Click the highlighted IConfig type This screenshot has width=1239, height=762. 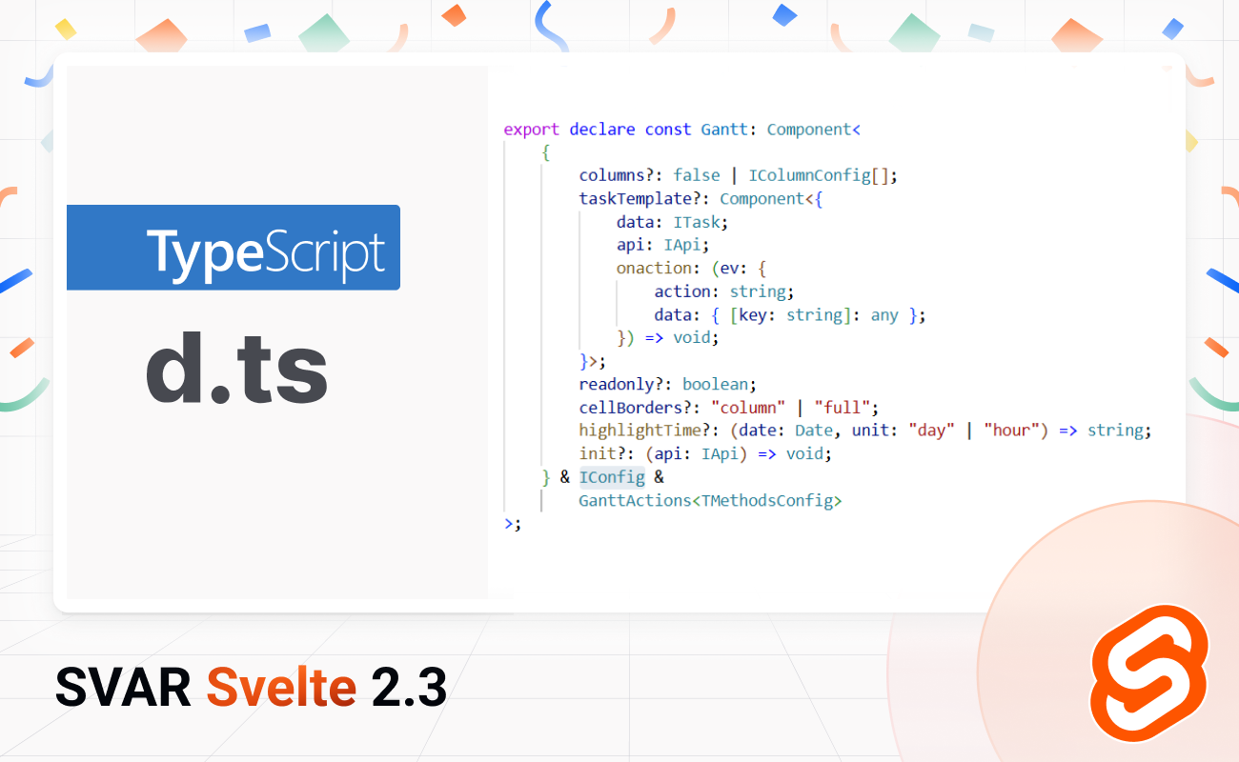coord(612,477)
